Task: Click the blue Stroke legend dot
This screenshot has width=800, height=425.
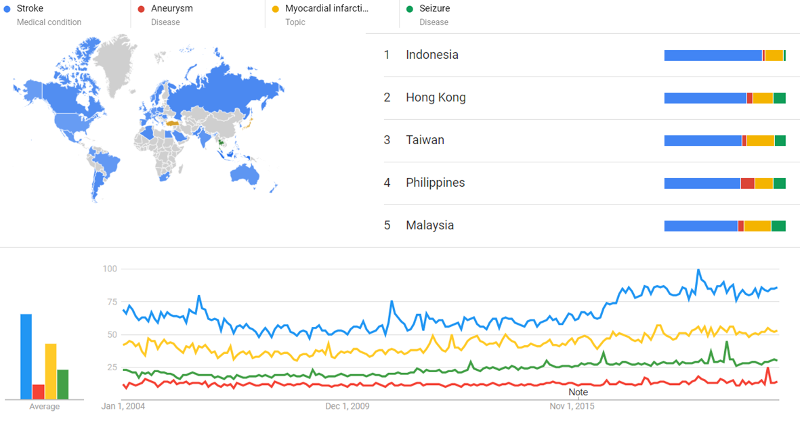Action: (7, 9)
